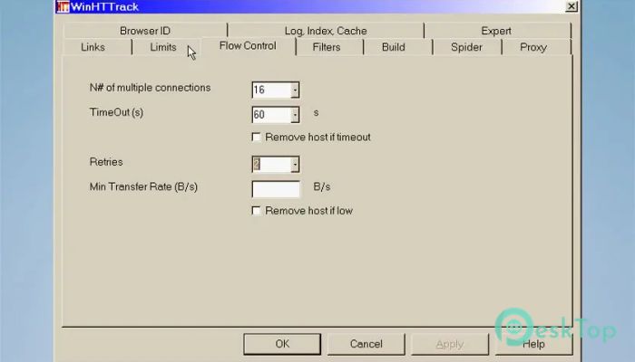Screen dimensions: 635x362
Task: Switch to the Filters tab
Action: tap(327, 47)
